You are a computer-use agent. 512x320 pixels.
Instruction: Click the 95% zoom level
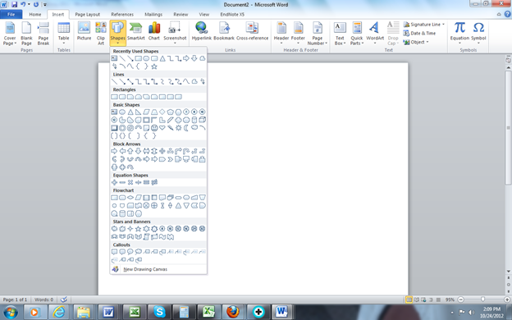450,299
